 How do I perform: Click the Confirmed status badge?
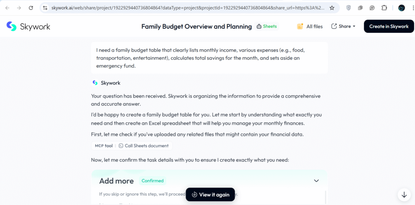click(x=152, y=181)
